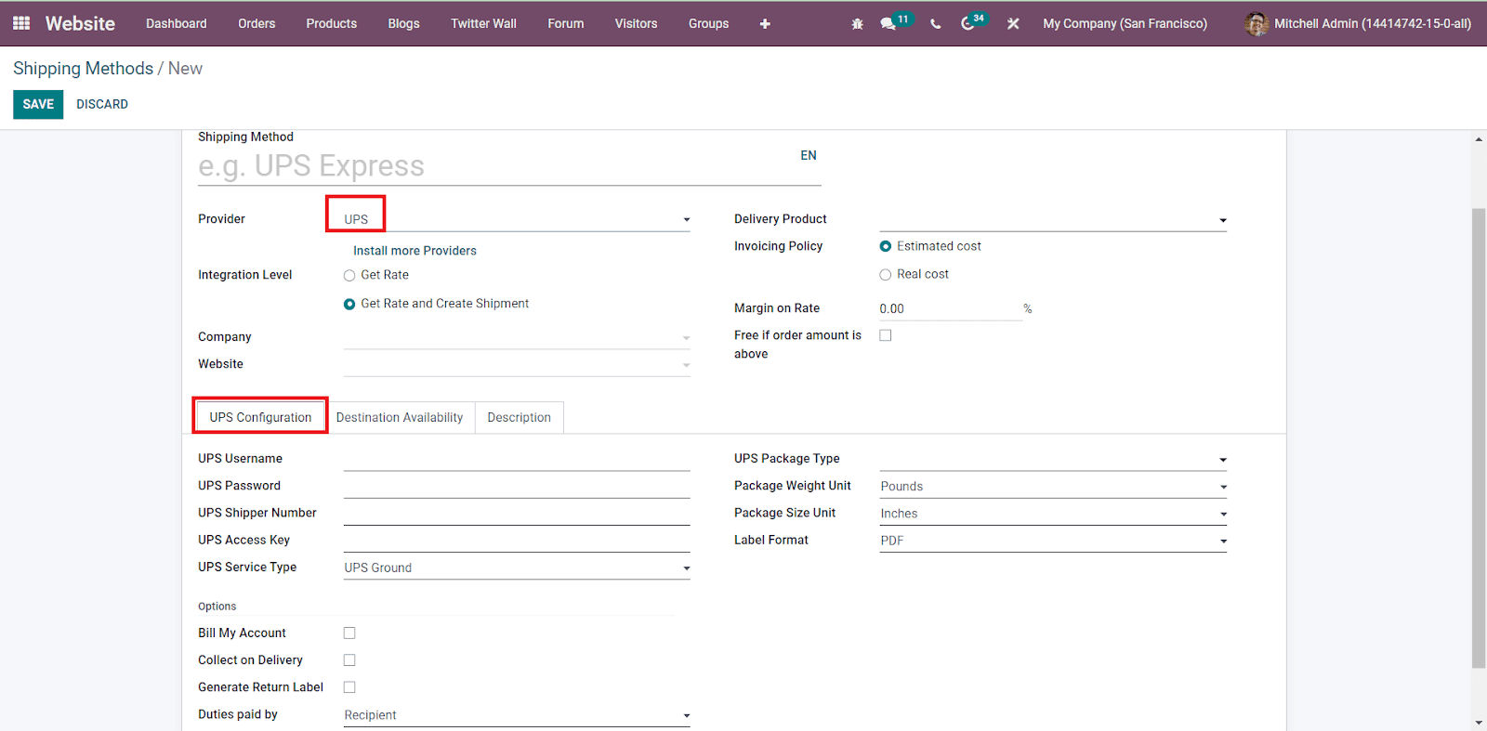Click the SAVE button
The height and width of the screenshot is (731, 1487).
[x=38, y=104]
